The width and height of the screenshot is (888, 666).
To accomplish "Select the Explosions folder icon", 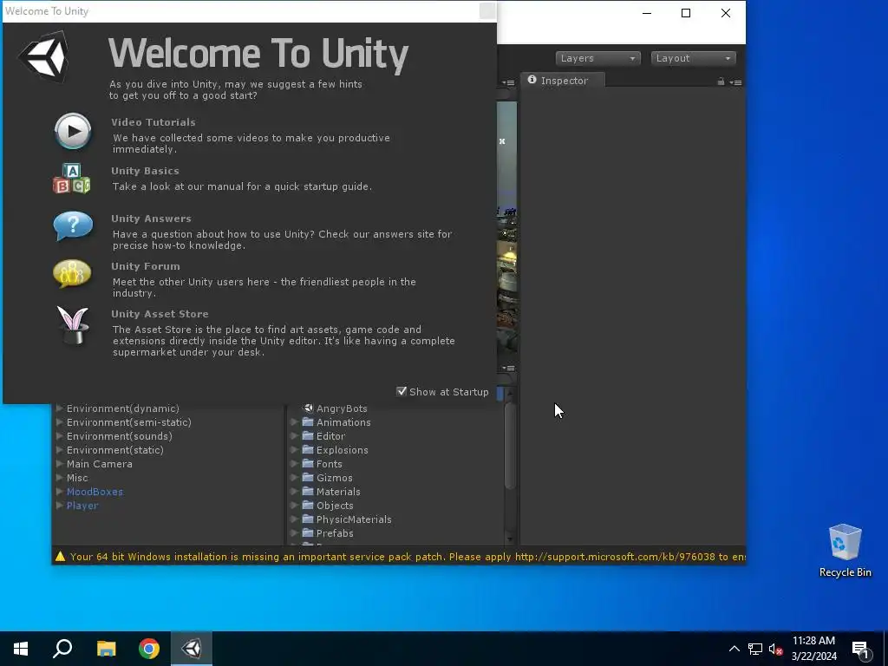I will (308, 450).
